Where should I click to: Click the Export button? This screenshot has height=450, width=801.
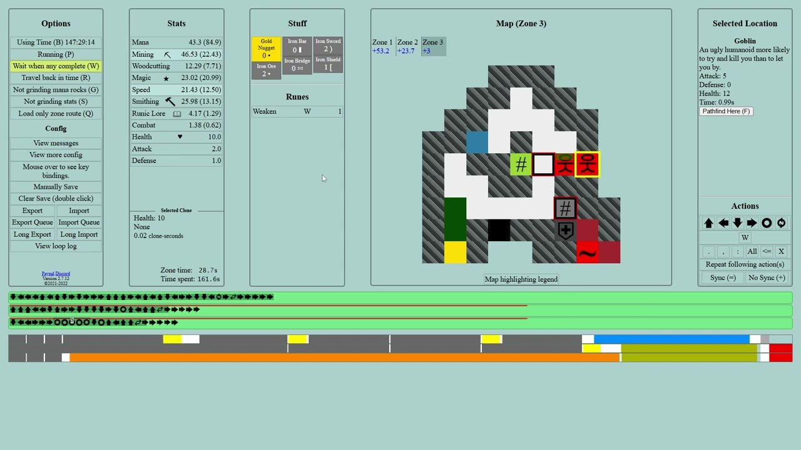[33, 211]
